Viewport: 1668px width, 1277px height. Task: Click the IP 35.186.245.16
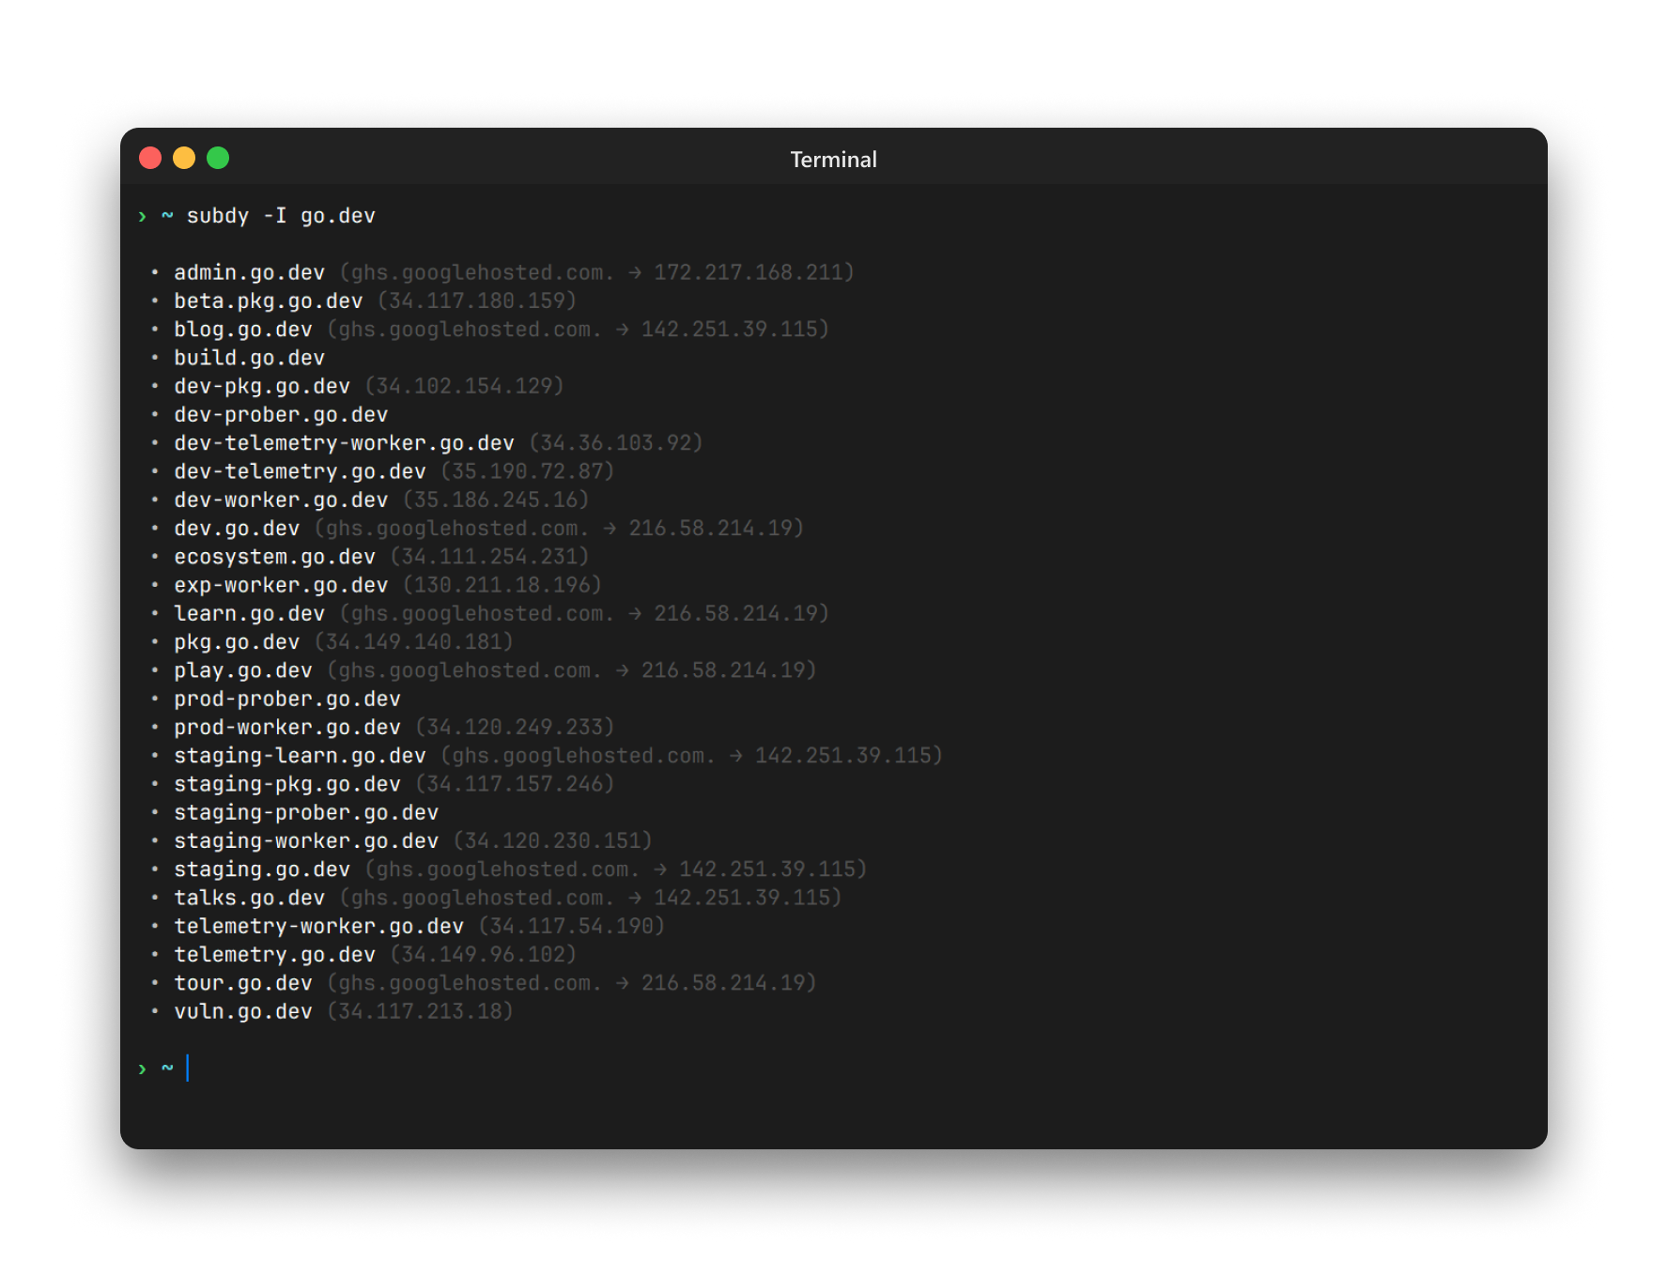tap(496, 500)
